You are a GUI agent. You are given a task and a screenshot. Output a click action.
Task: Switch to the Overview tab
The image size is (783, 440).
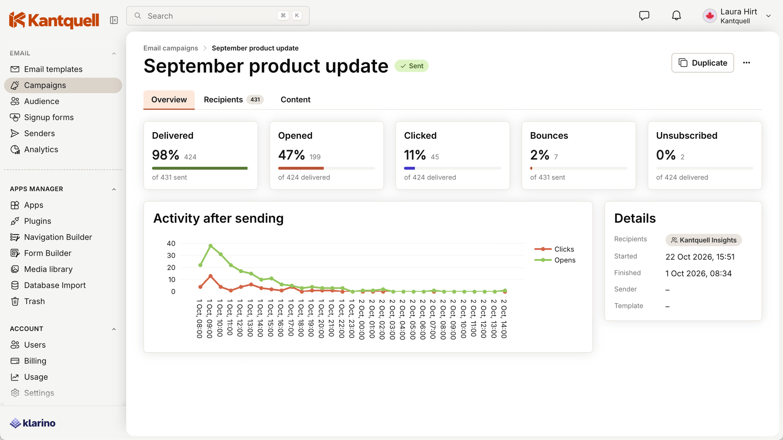169,100
